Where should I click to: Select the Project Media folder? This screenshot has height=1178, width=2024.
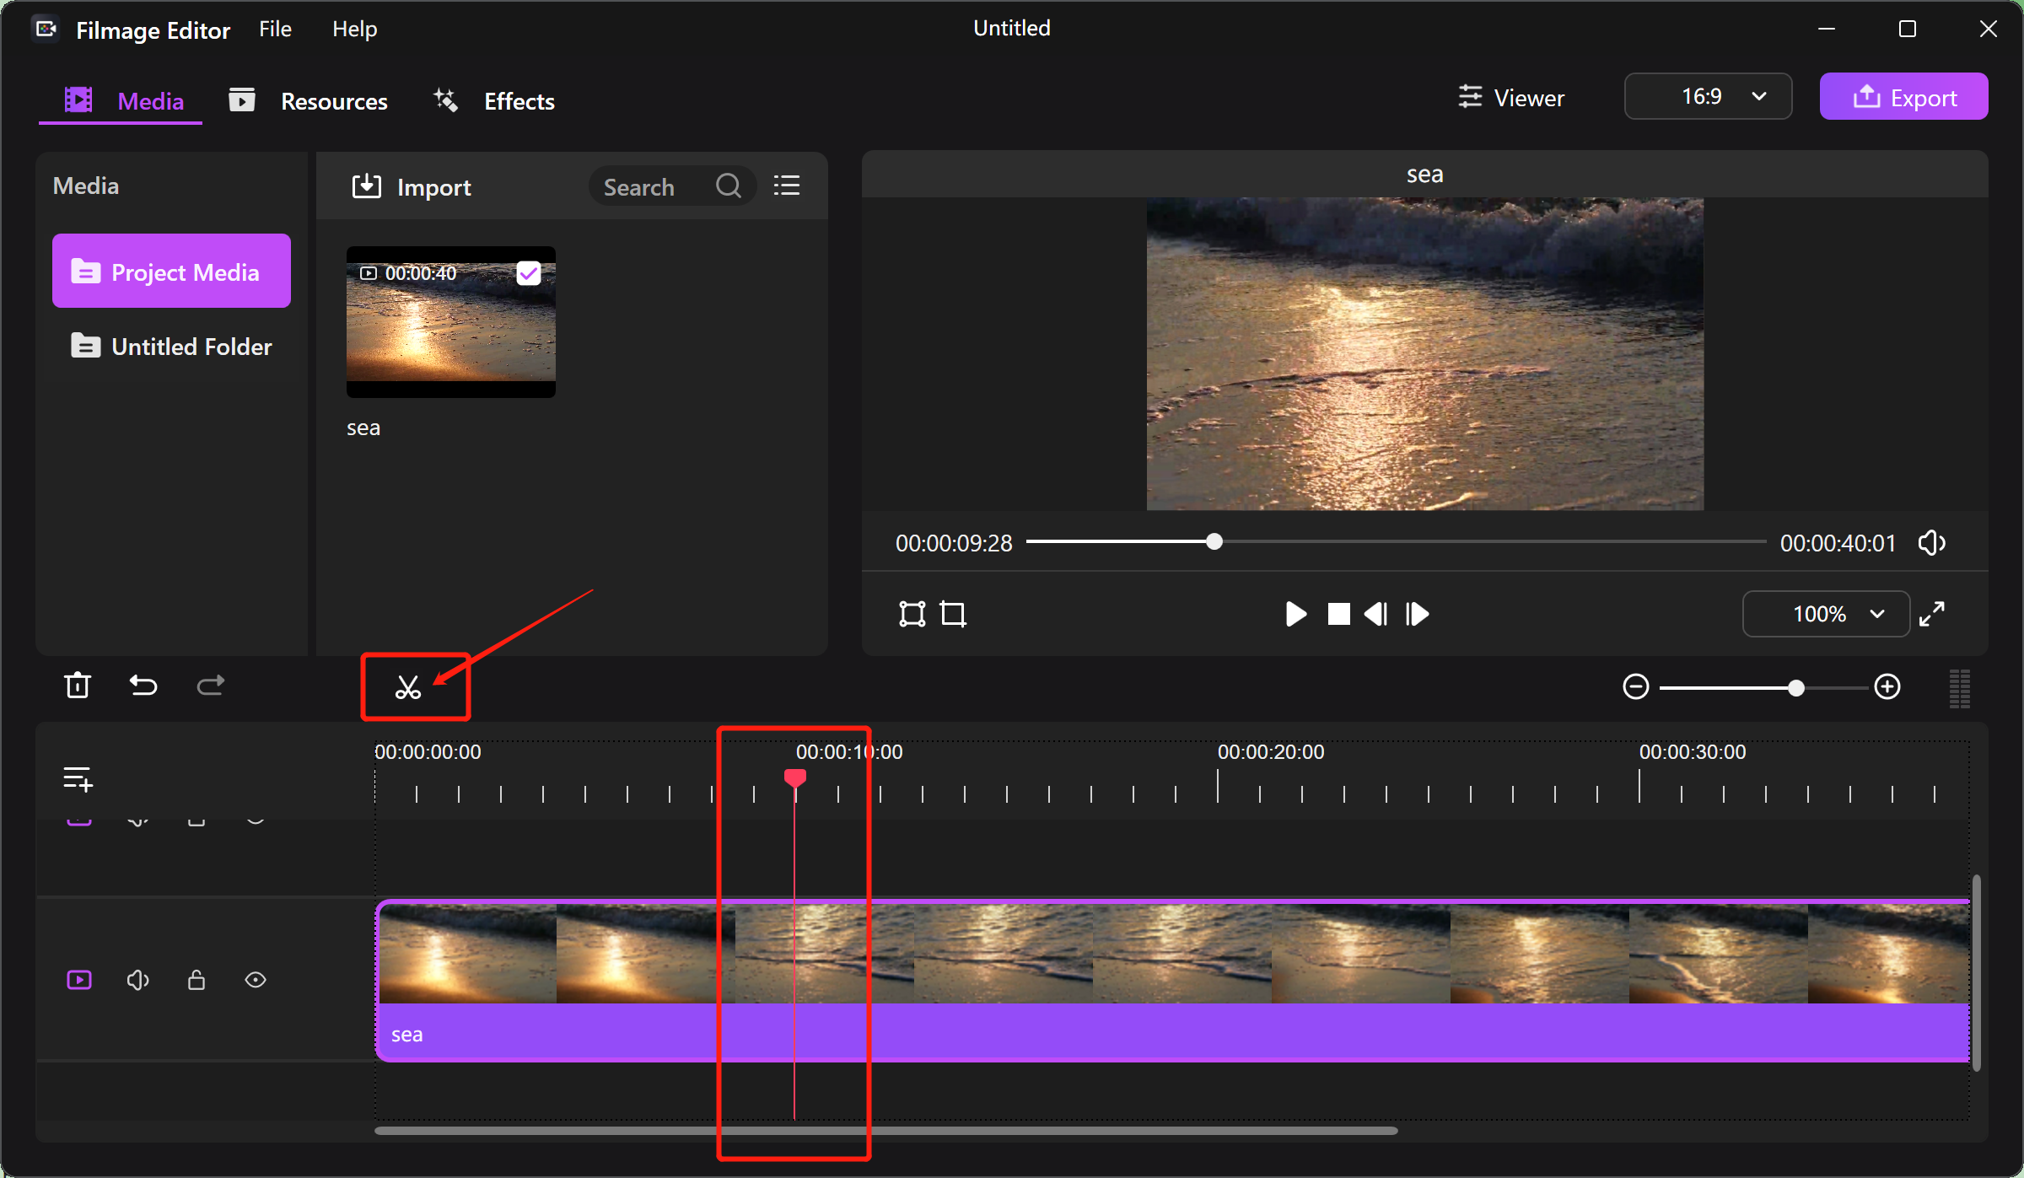tap(171, 271)
